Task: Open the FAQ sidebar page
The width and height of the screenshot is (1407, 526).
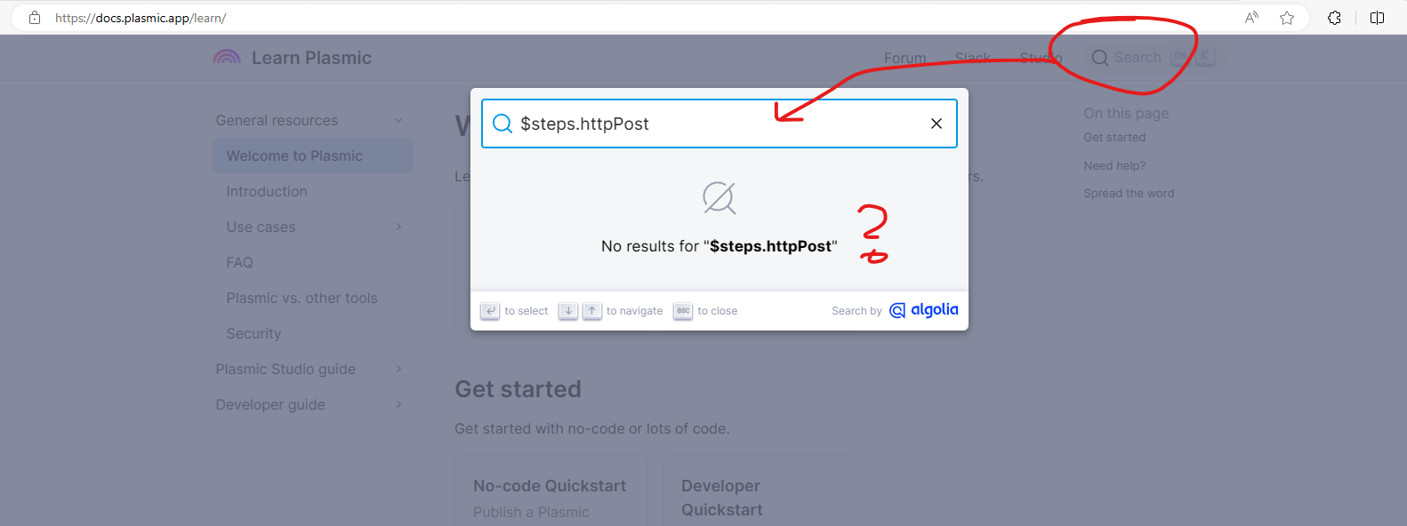Action: pos(240,263)
